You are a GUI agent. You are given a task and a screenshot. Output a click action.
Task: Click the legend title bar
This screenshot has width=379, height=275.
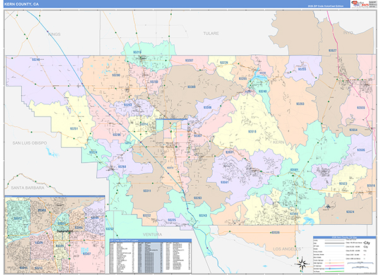pos(344,237)
